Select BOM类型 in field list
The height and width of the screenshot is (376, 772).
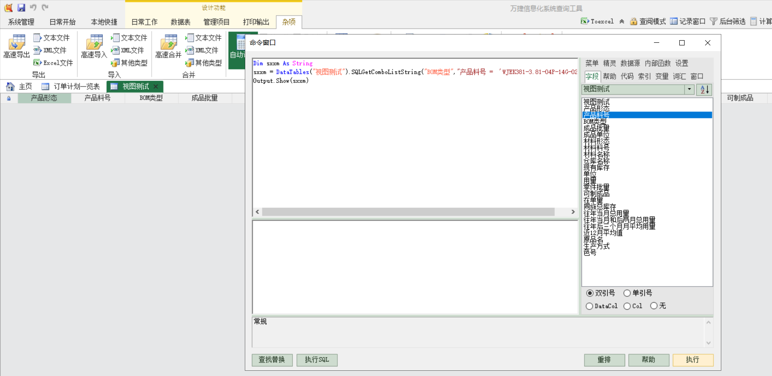click(x=647, y=122)
